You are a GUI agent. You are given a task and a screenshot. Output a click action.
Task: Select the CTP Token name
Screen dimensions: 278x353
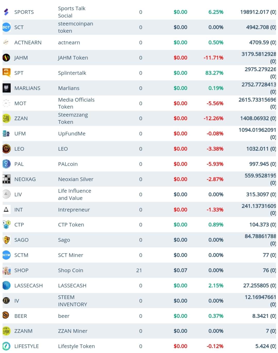(71, 225)
